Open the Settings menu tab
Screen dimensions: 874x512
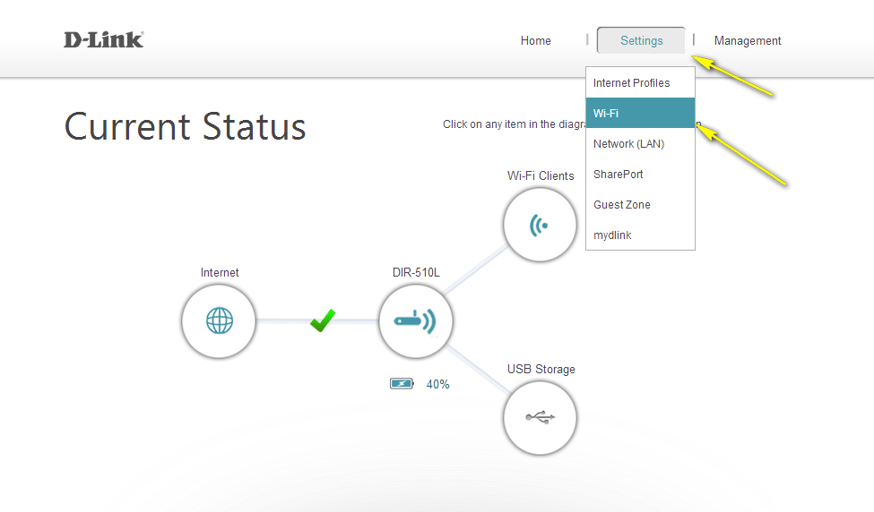[x=641, y=40]
